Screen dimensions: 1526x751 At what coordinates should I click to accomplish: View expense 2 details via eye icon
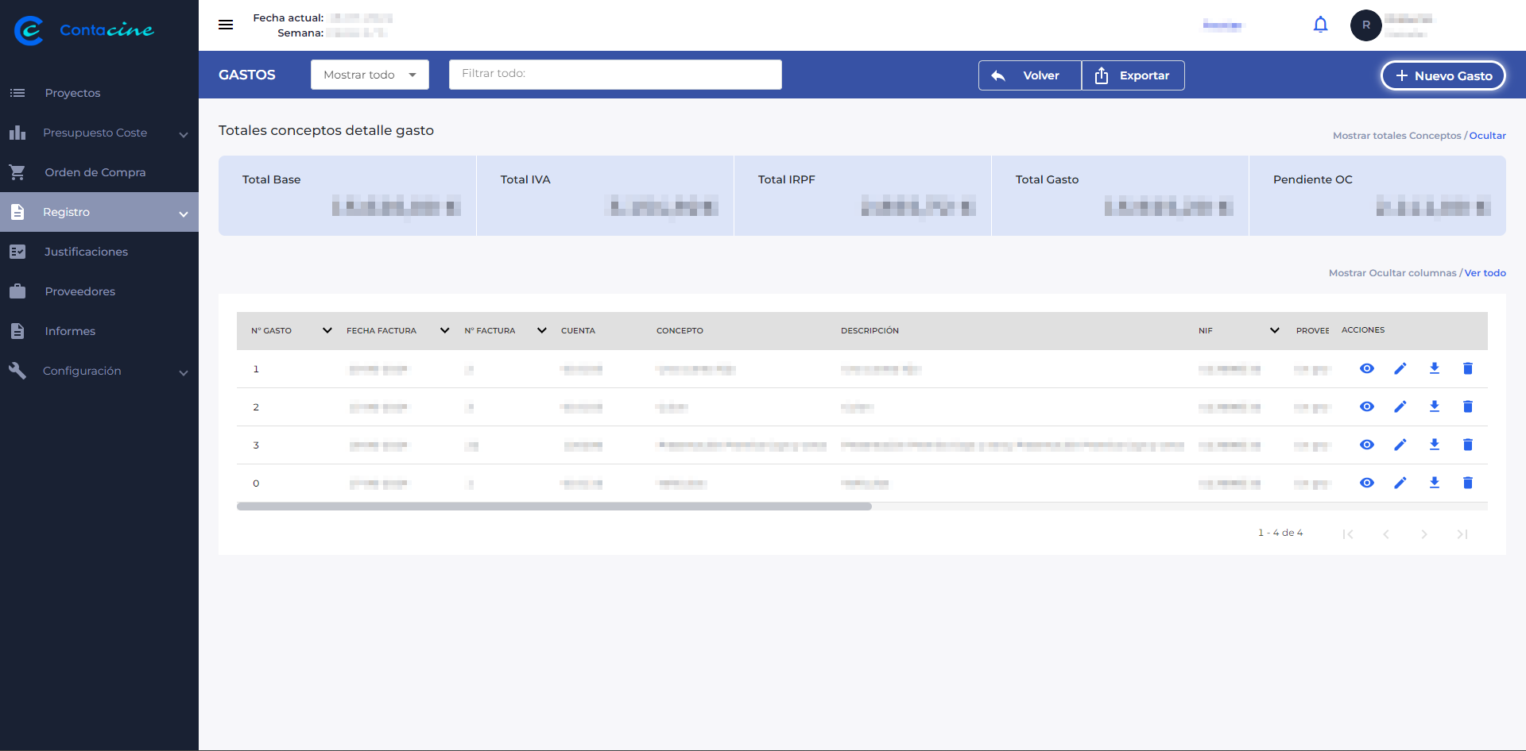point(1366,406)
